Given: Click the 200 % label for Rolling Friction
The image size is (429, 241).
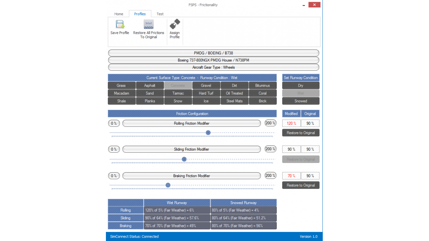Looking at the screenshot, I should [x=270, y=123].
